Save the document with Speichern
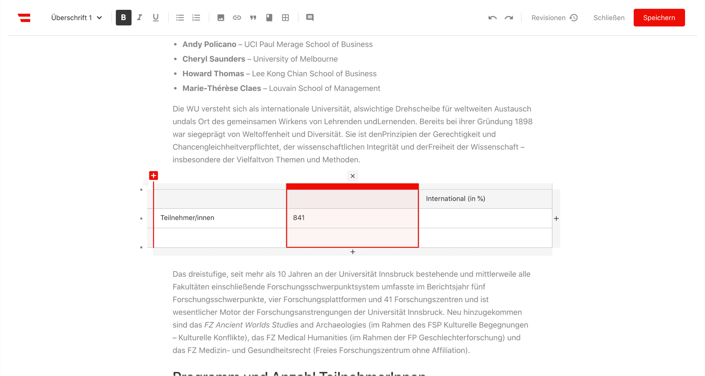705x376 pixels. [x=659, y=17]
